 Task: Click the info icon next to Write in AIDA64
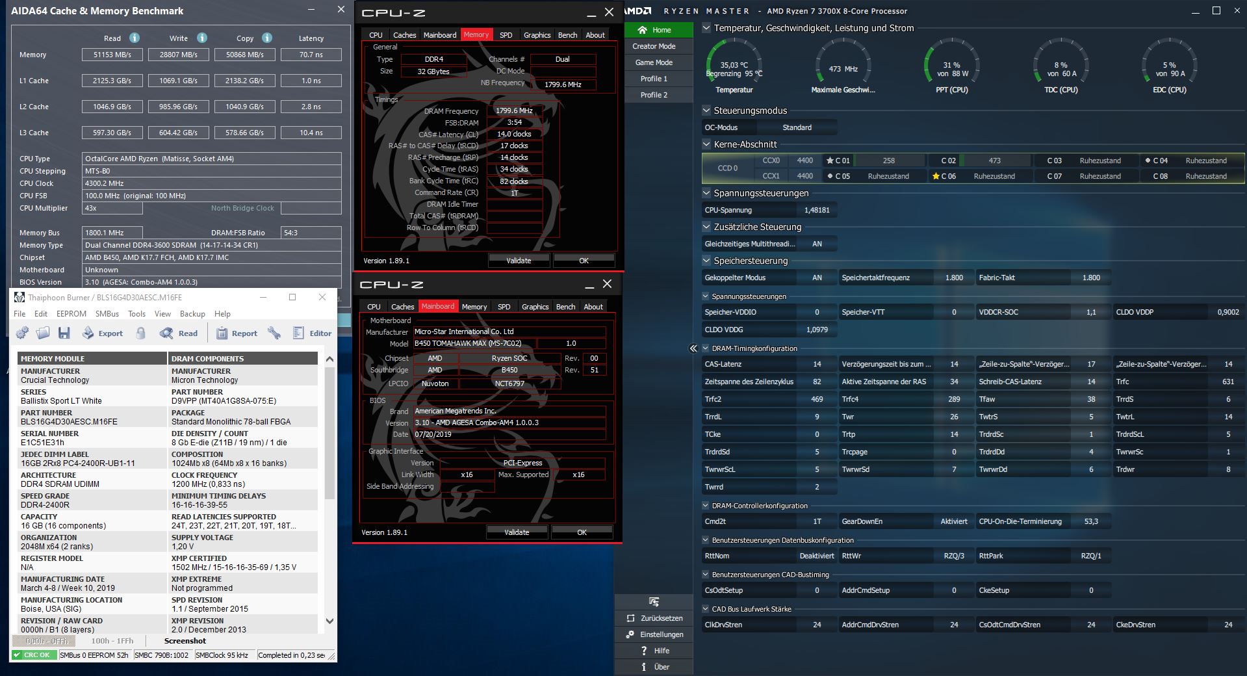(x=202, y=38)
